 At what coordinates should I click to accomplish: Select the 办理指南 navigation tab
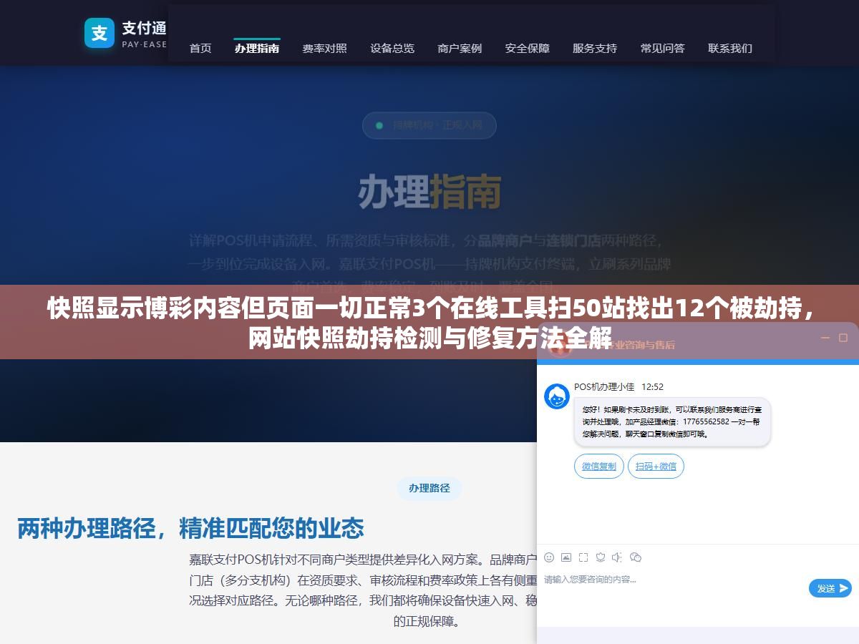click(x=257, y=48)
